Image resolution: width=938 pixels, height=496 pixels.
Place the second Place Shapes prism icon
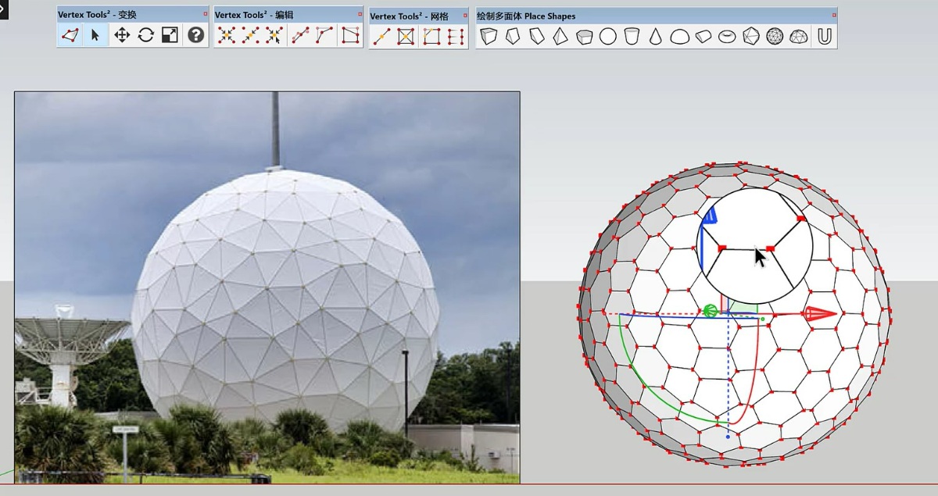pos(513,36)
